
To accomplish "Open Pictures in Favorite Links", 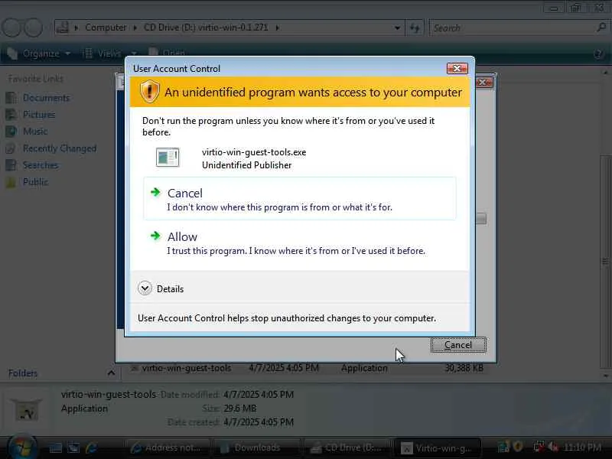I will (39, 115).
